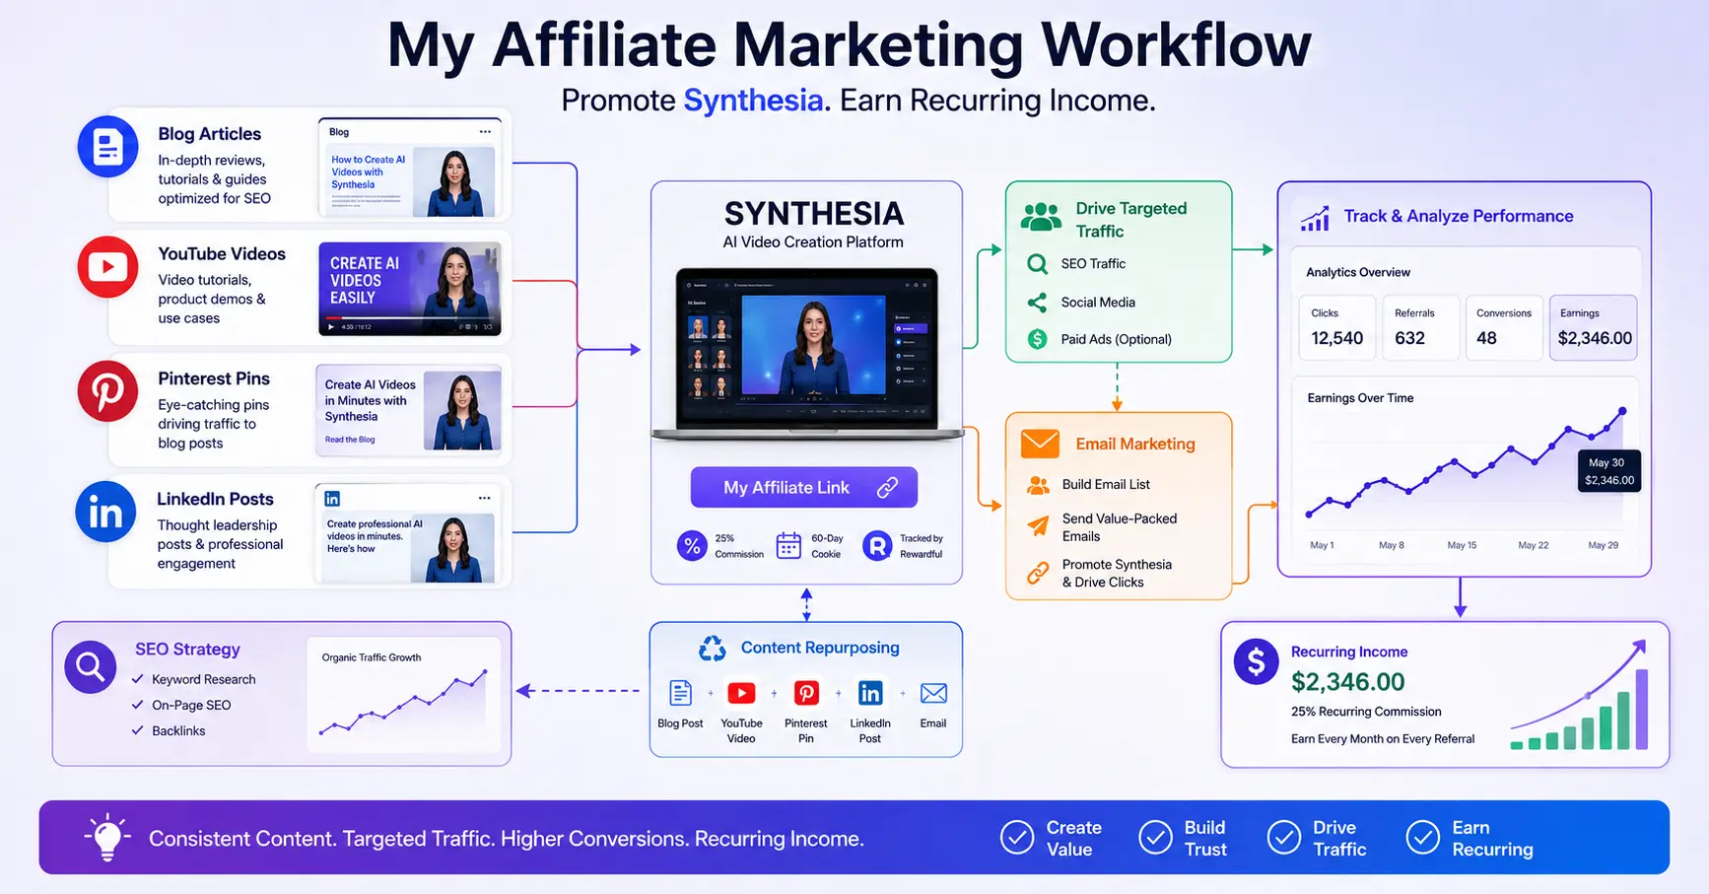Toggle the On-Page SEO checkmark
The width and height of the screenshot is (1709, 894).
pos(138,705)
